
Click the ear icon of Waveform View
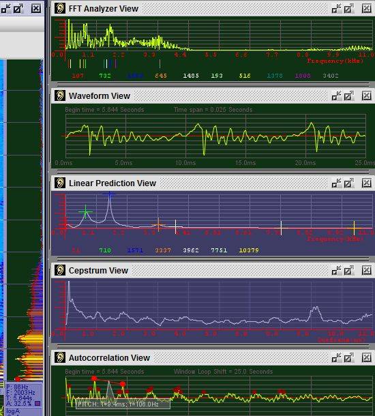tap(60, 95)
